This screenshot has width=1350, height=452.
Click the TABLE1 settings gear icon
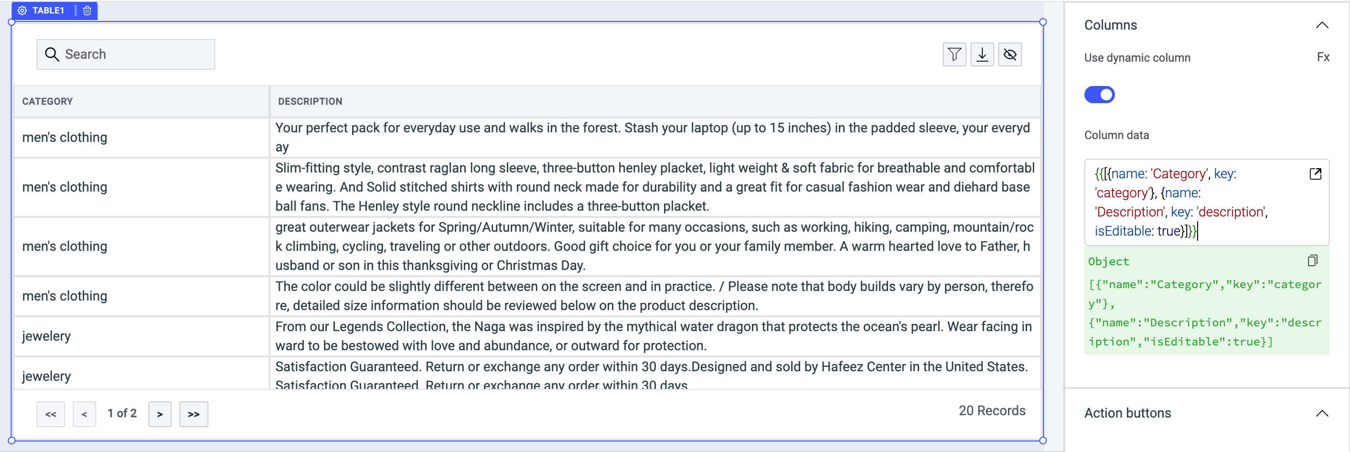[x=22, y=11]
